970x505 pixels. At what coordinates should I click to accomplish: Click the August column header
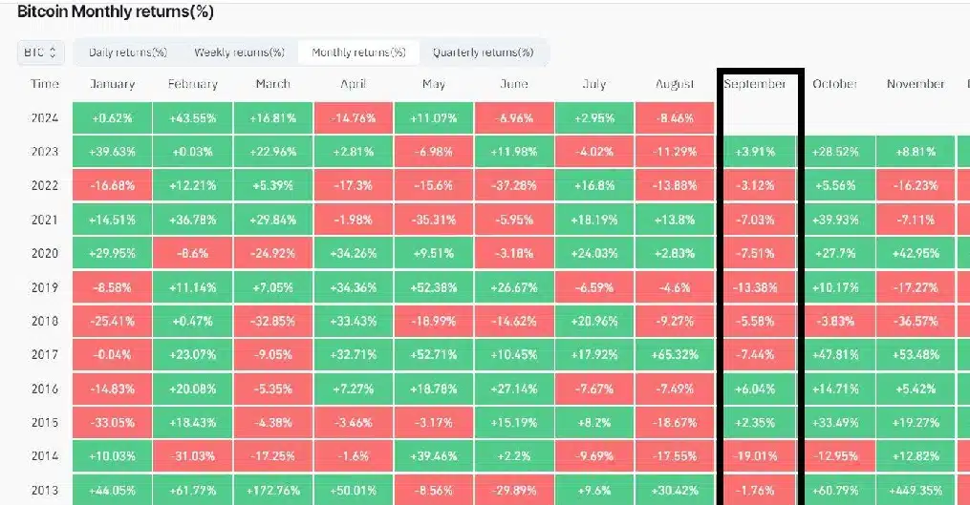[675, 84]
